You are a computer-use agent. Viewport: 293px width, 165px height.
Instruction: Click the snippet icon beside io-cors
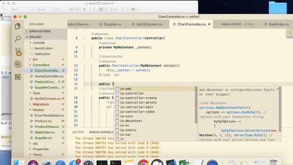point(117,116)
